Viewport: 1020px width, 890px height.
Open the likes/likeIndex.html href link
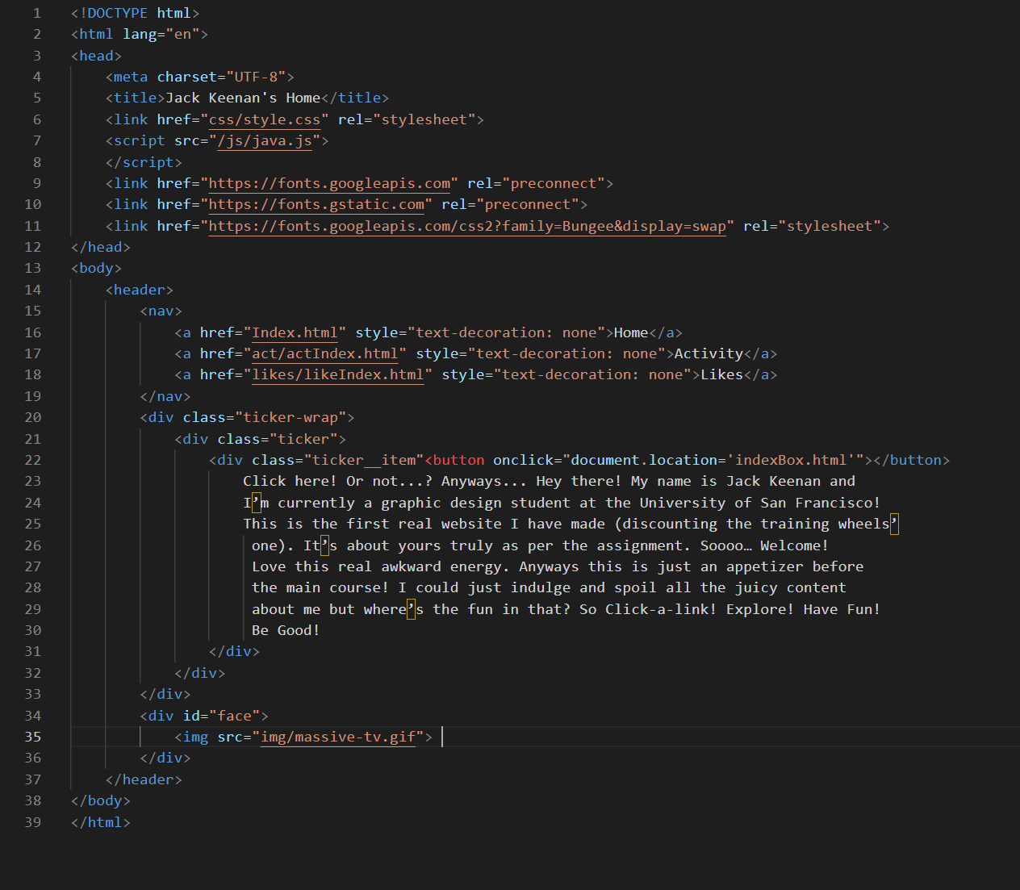pyautogui.click(x=338, y=374)
